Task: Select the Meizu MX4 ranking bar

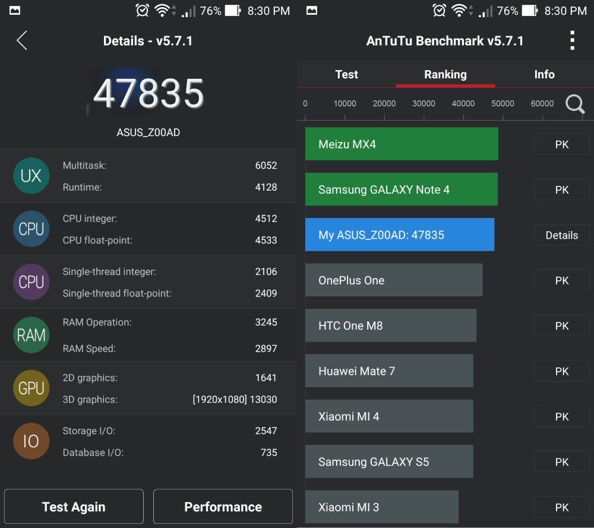Action: click(402, 144)
